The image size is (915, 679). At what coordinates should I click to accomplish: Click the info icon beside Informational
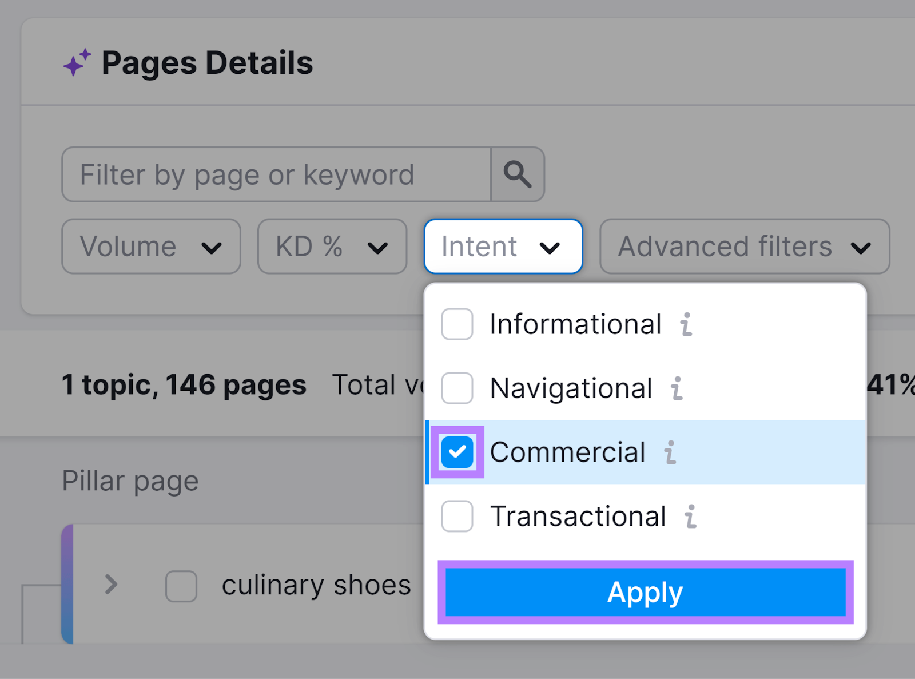coord(686,325)
